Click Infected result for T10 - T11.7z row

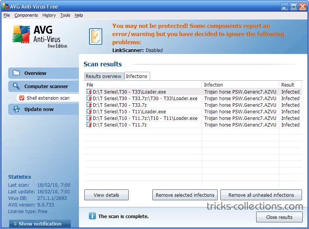click(290, 125)
